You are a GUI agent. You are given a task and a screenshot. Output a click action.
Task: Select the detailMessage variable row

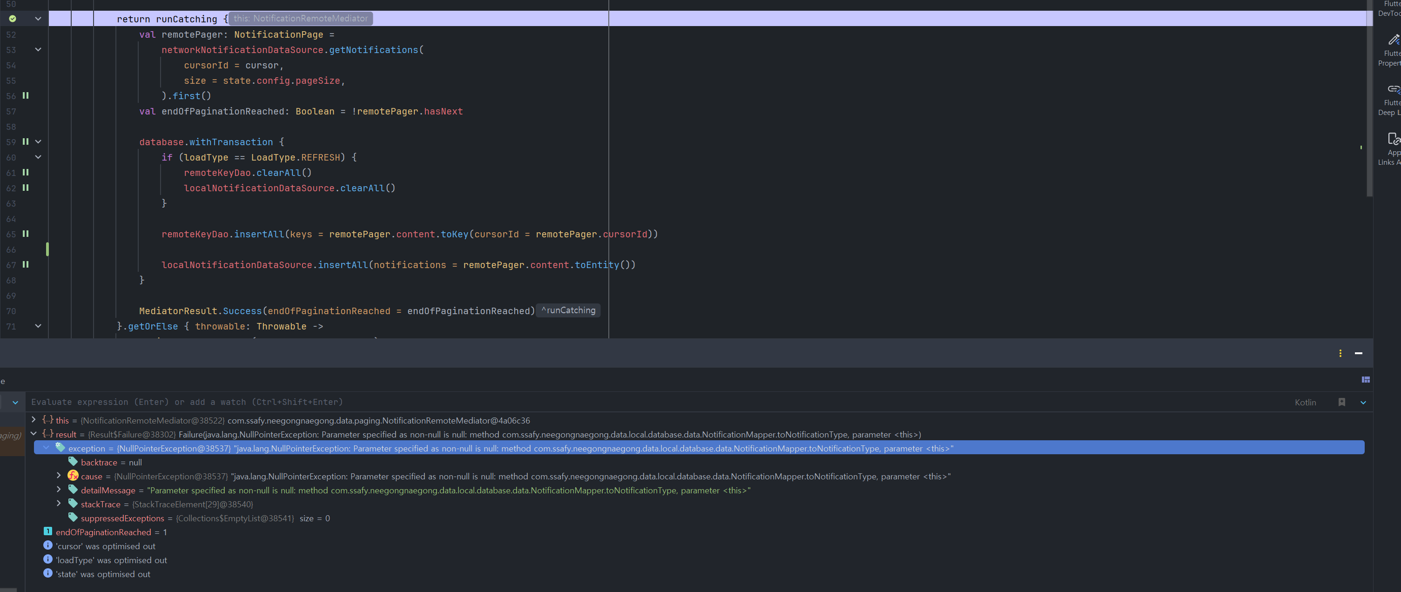tap(108, 491)
